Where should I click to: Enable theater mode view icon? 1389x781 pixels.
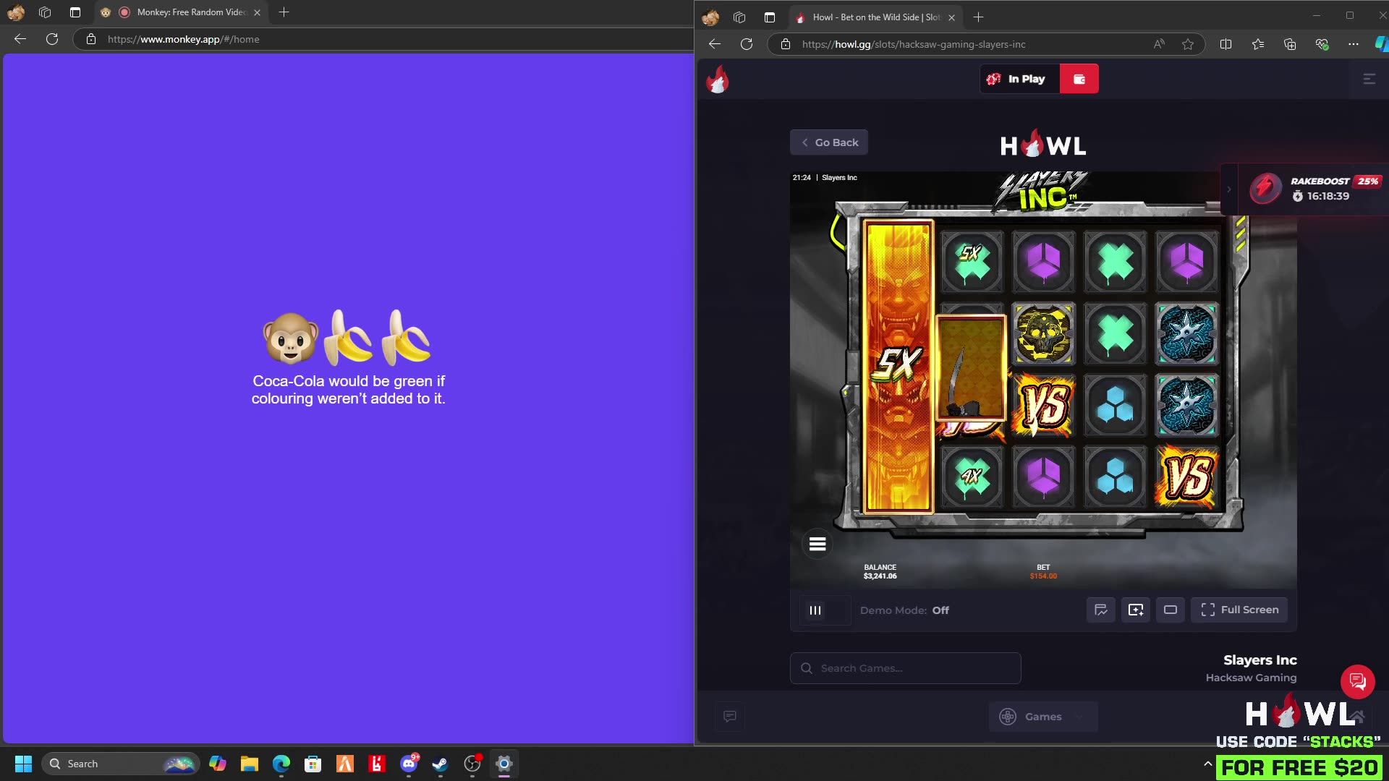pyautogui.click(x=1171, y=610)
